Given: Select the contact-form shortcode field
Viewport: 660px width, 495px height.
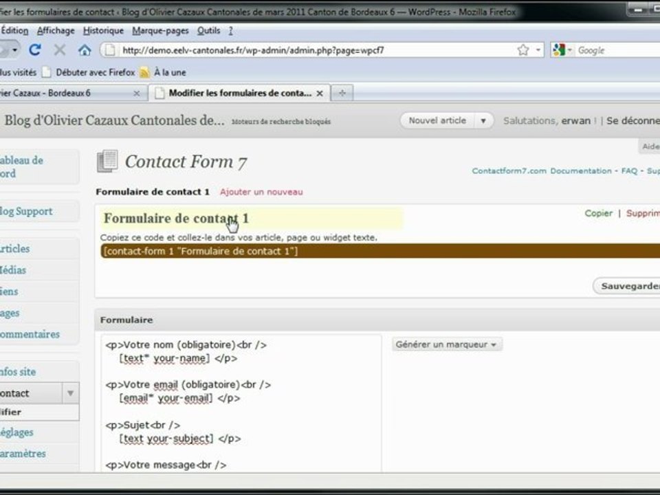Looking at the screenshot, I should 380,252.
